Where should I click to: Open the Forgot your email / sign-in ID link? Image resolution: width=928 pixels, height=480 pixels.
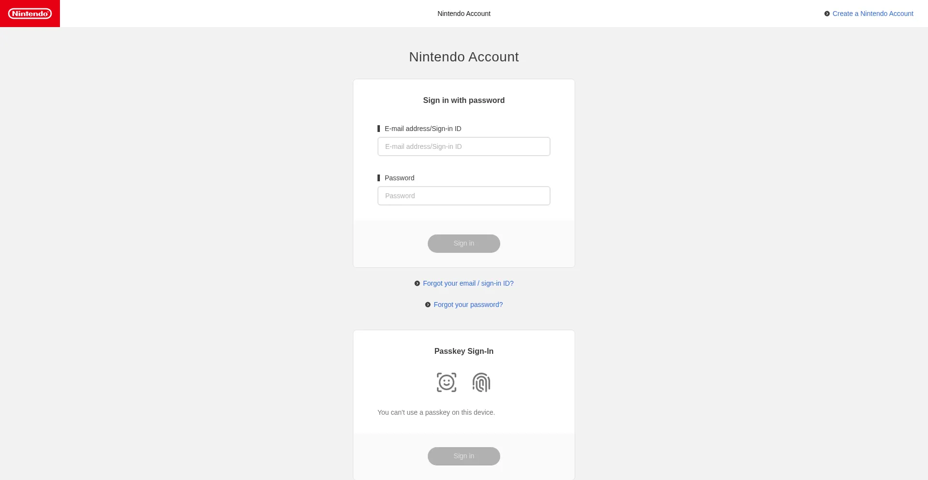pos(468,283)
